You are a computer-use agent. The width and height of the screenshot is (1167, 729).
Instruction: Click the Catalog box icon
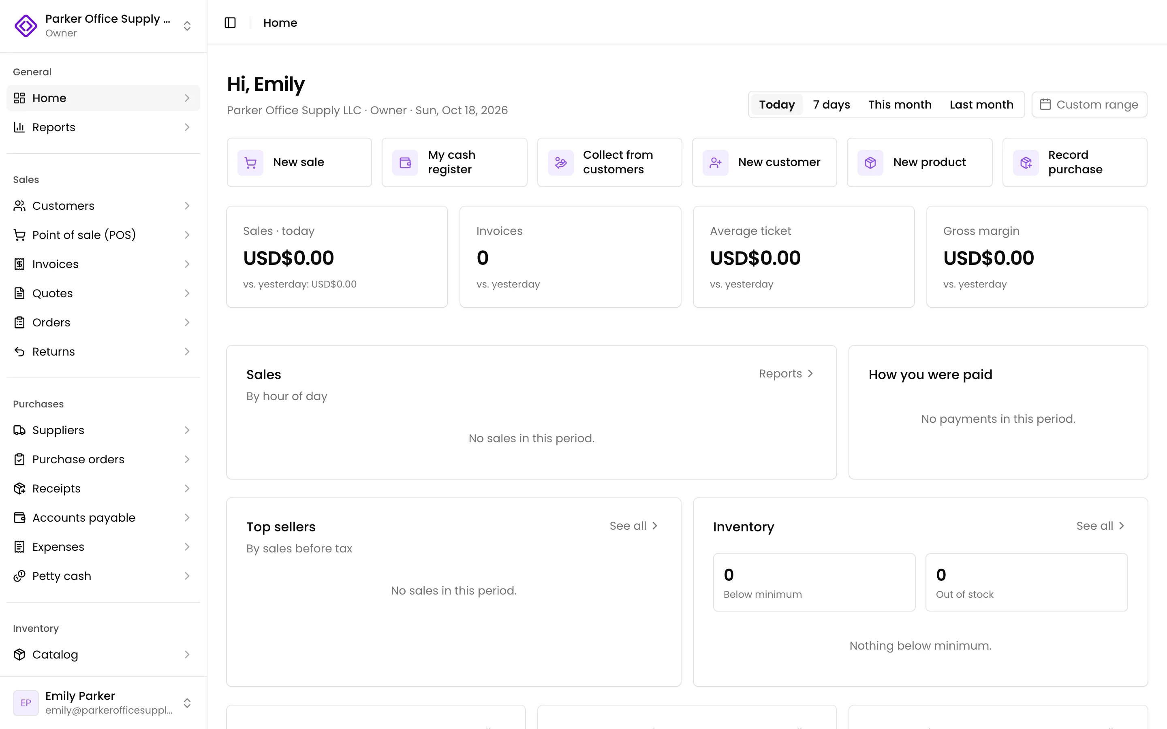point(19,654)
